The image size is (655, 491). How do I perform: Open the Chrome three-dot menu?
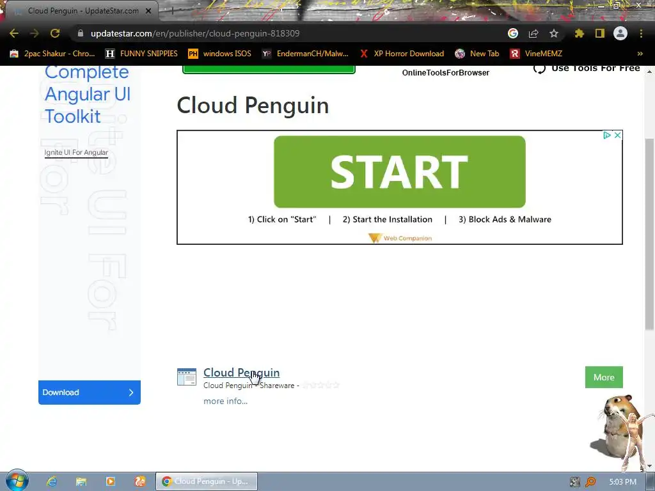(641, 33)
